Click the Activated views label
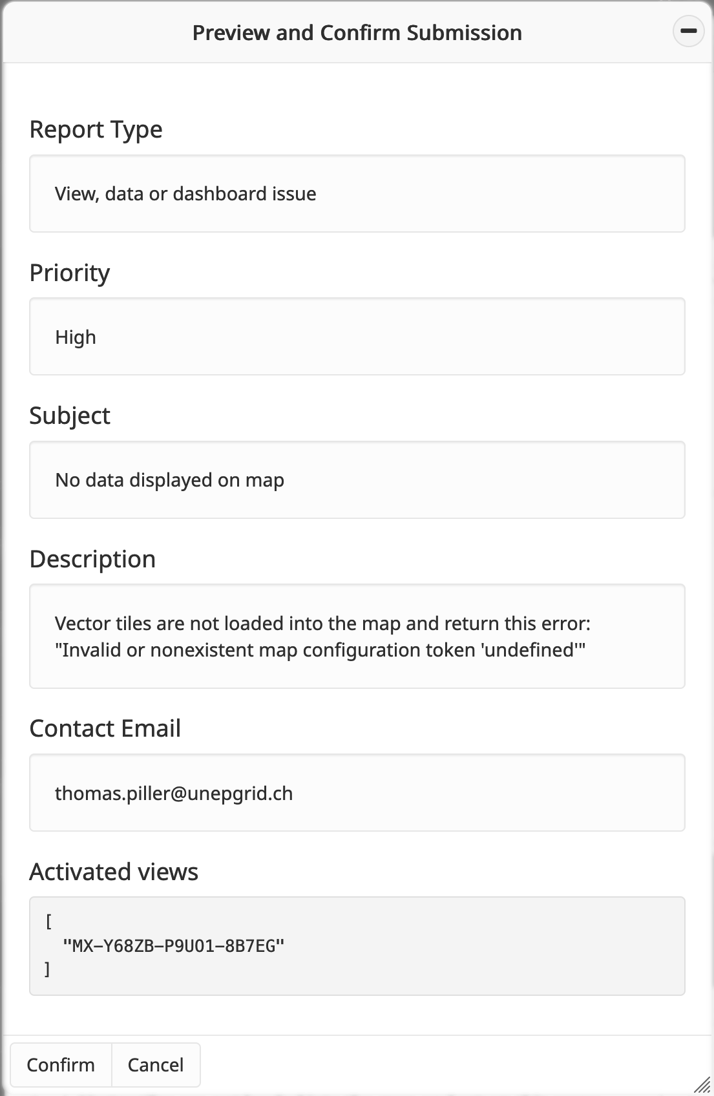The height and width of the screenshot is (1096, 714). click(114, 872)
